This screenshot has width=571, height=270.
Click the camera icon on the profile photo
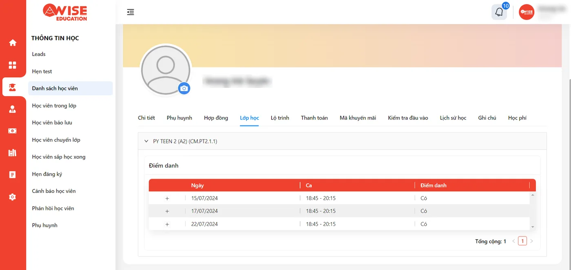coord(184,89)
